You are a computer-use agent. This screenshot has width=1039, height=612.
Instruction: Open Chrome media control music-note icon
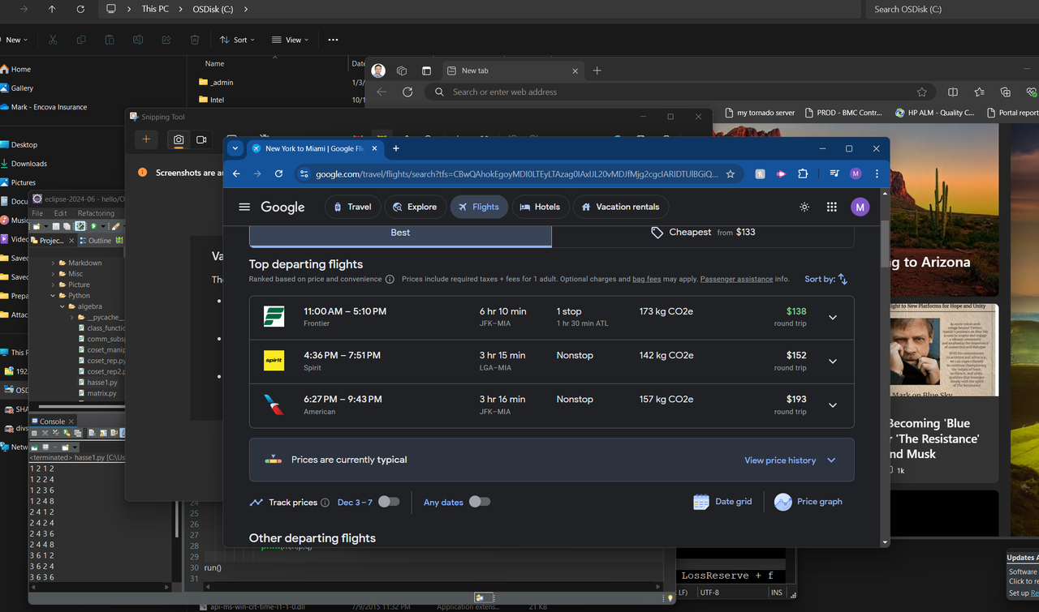834,173
